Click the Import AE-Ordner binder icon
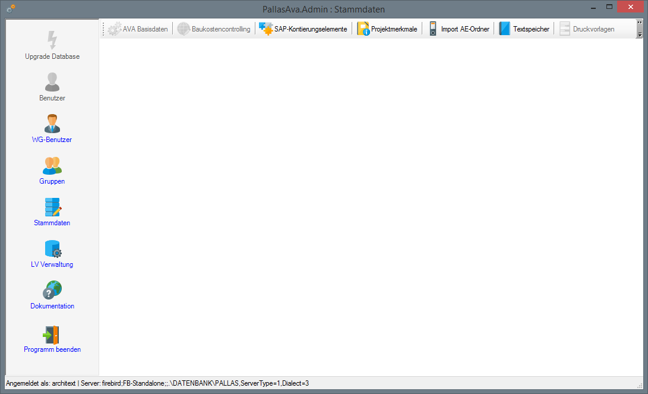 (432, 29)
